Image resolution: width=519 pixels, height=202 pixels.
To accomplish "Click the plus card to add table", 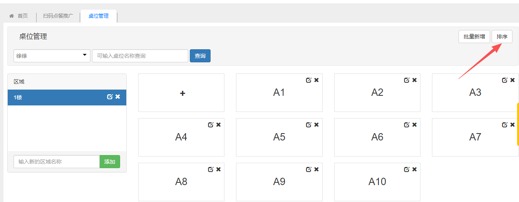I will click(x=181, y=93).
